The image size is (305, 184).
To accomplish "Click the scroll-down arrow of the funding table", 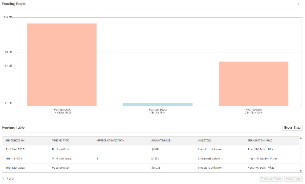I will point(301,171).
